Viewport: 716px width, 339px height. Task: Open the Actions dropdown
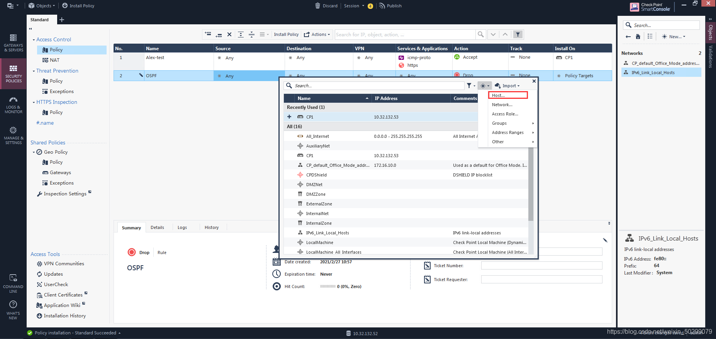point(317,34)
